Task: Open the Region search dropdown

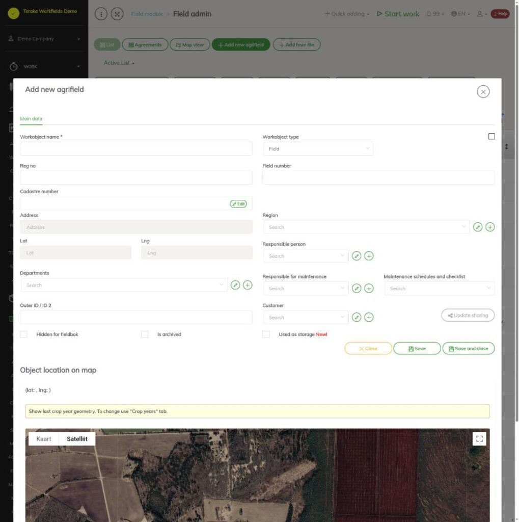Action: [367, 227]
